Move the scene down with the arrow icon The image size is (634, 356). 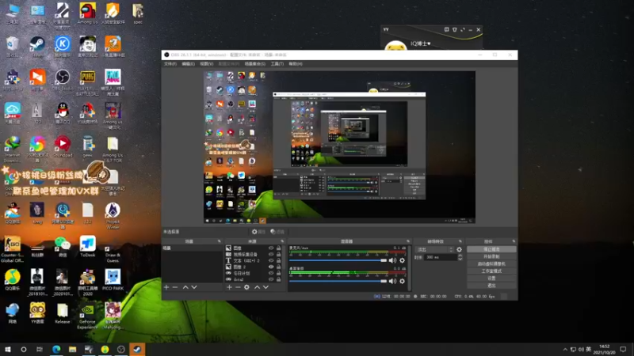point(194,287)
